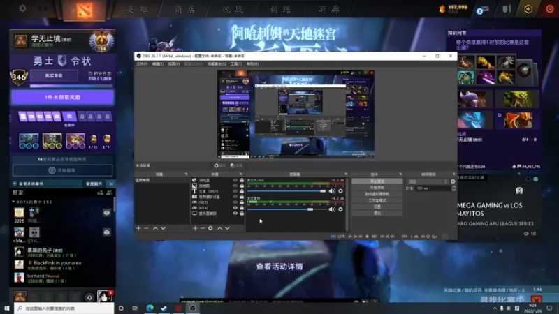Viewport: 559px width, 314px height.
Task: Adjust the transition duration stepper arrows
Action: click(453, 188)
